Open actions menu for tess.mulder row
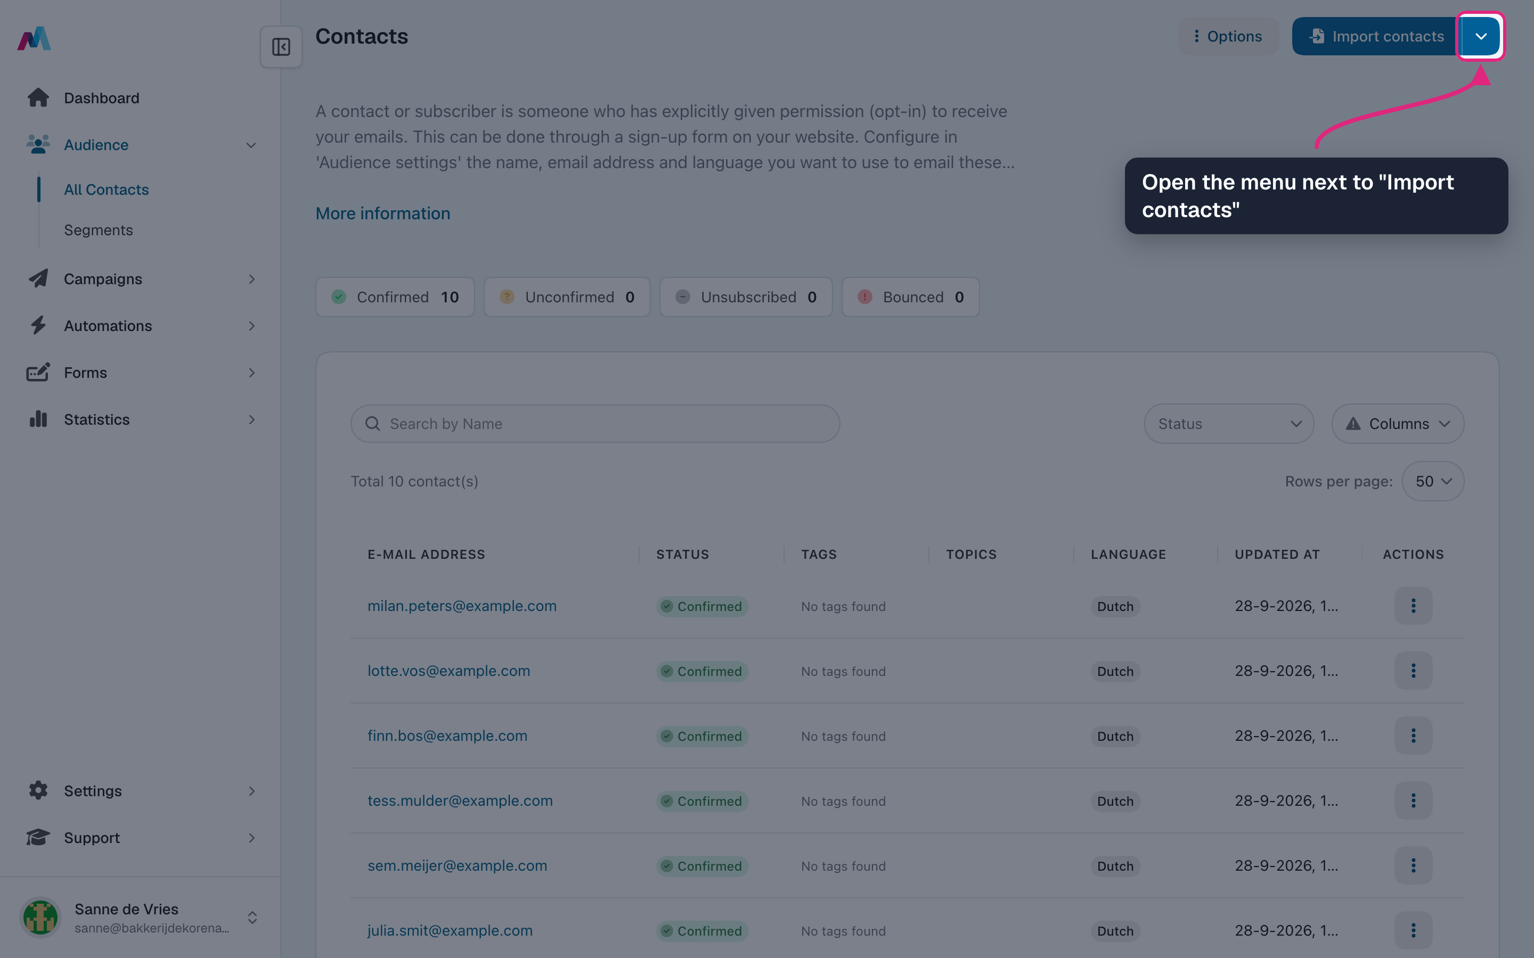The image size is (1534, 958). click(1413, 801)
